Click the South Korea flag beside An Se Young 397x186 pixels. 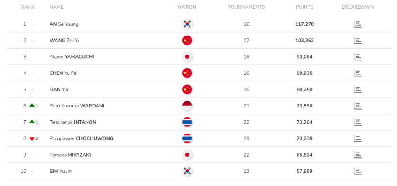(187, 24)
